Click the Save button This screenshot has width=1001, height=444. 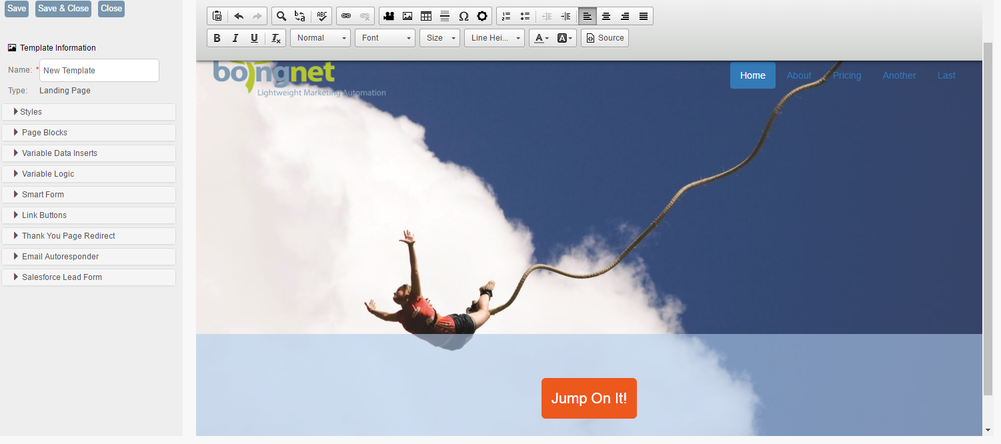pyautogui.click(x=17, y=9)
